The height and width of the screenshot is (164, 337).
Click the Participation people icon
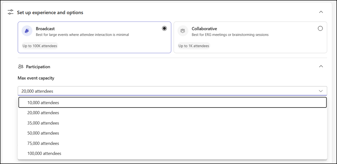point(21,67)
